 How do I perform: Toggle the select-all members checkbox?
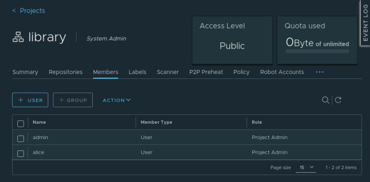21,123
